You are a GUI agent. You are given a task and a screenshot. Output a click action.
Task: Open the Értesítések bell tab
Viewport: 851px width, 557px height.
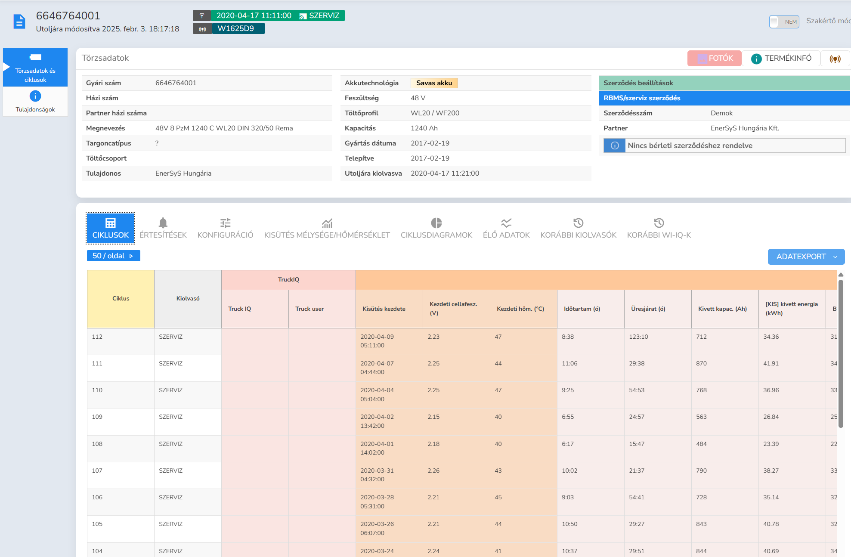(163, 228)
